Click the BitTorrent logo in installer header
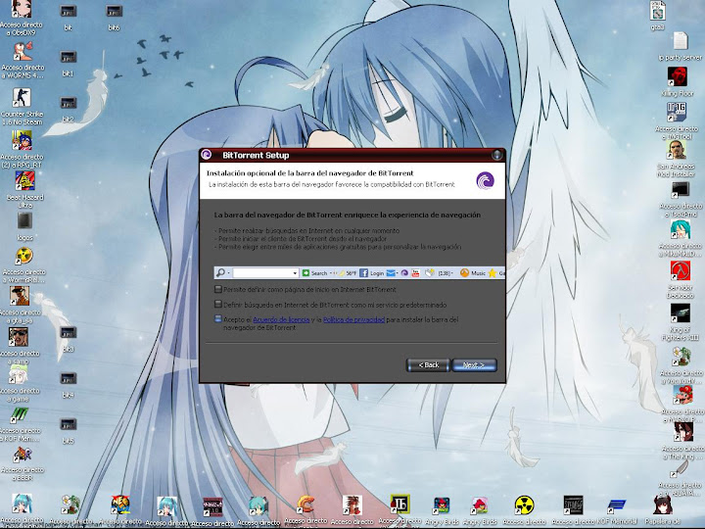The image size is (705, 529). pos(485,181)
